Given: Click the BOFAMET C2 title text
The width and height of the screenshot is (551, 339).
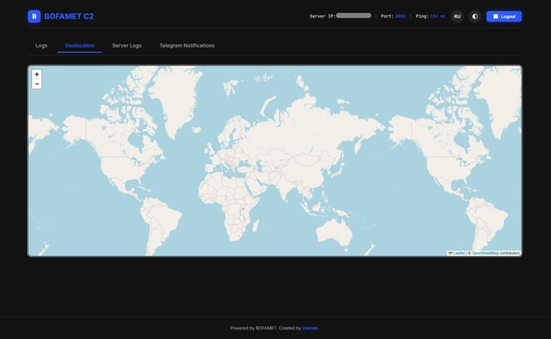Looking at the screenshot, I should click(69, 16).
